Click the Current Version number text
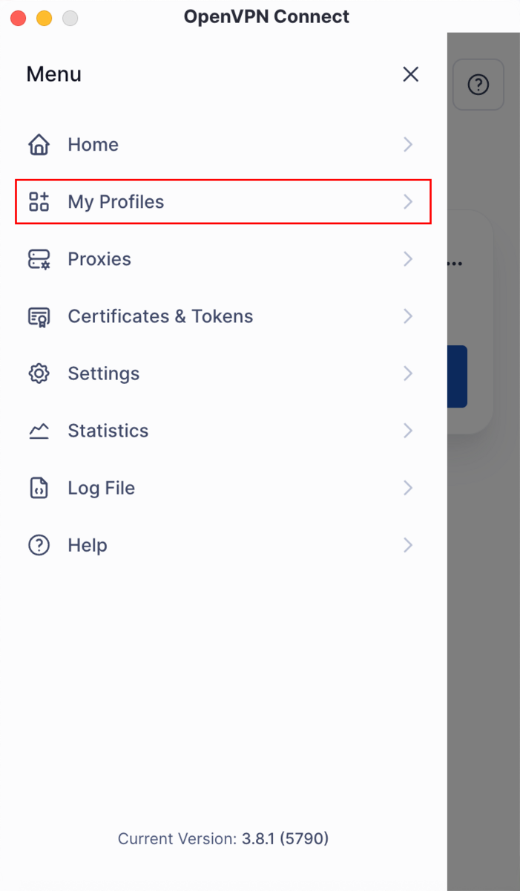 (285, 839)
